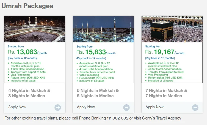Screen dimensions: 207x125
Task: Click the Umrah Packages heading
Action: coord(27,6)
